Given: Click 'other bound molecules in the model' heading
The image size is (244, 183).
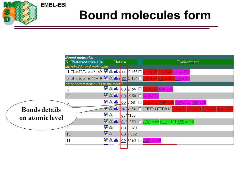Looking at the screenshot, I should 94,84.
